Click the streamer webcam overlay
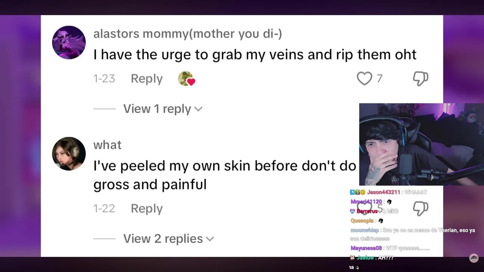 [421, 144]
